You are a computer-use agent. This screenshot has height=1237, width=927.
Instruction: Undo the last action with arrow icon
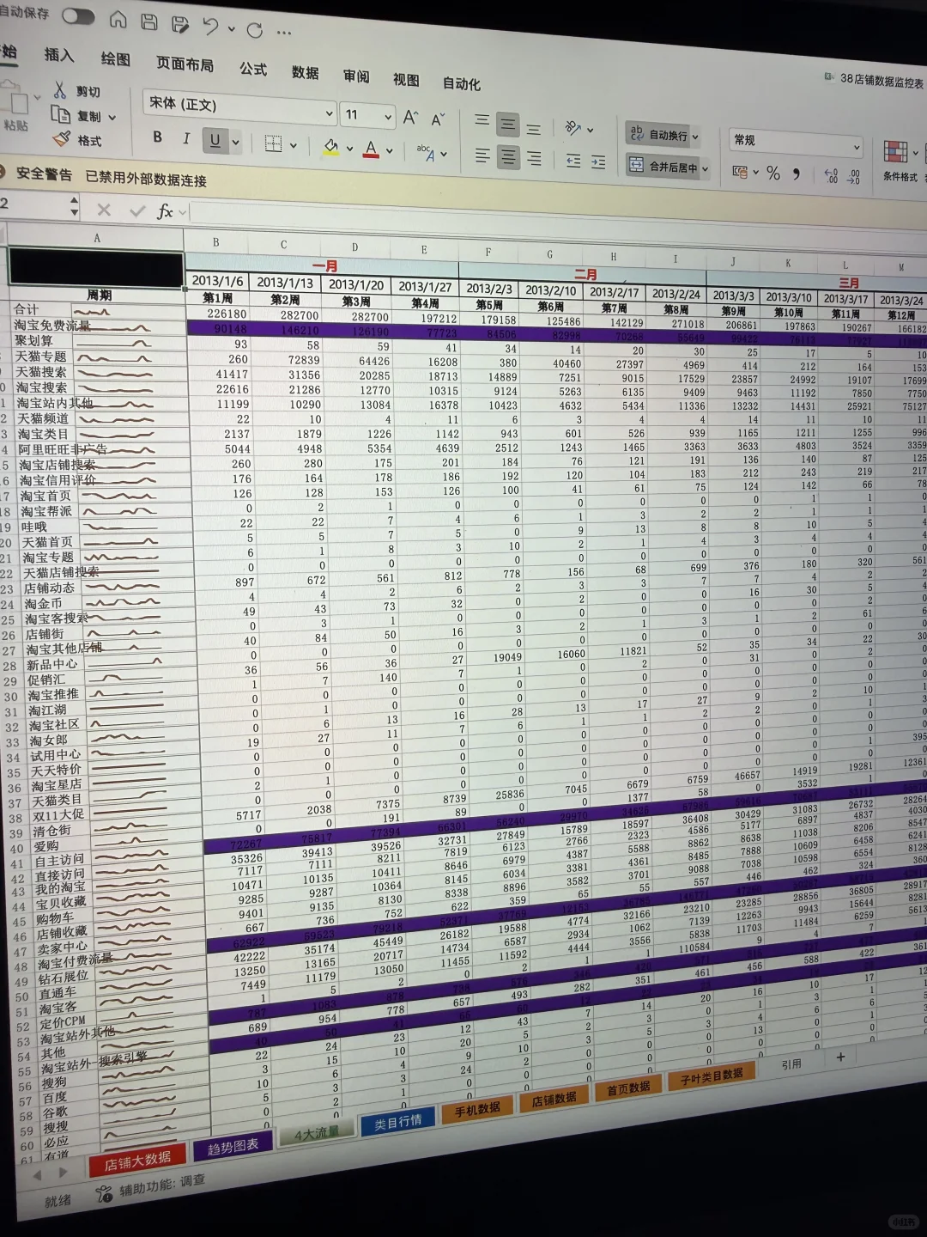coord(210,27)
